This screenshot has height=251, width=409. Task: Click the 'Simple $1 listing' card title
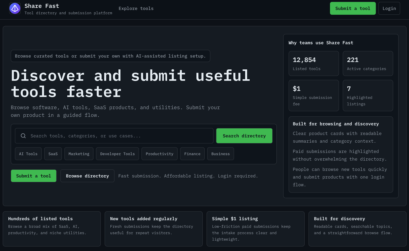(235, 219)
